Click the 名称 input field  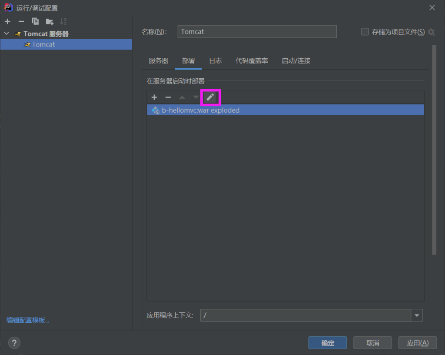(x=257, y=32)
